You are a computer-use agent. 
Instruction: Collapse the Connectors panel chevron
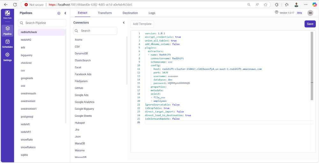coord(124,23)
